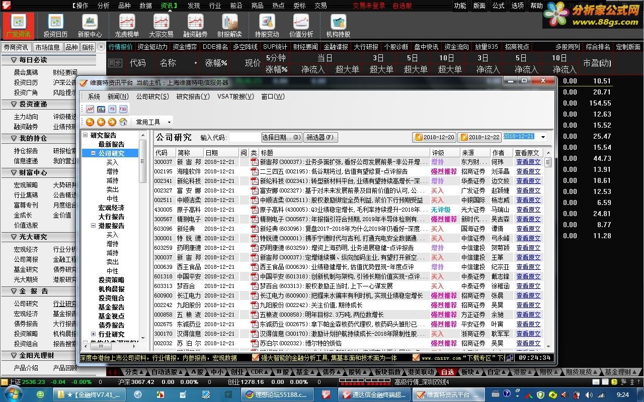The image size is (644, 402).
Task: Open the 融资融券 toolbar icon
Action: (195, 26)
